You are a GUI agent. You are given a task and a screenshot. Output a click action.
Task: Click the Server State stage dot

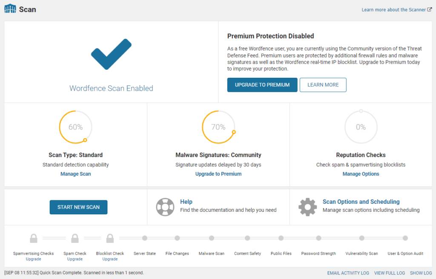click(145, 238)
